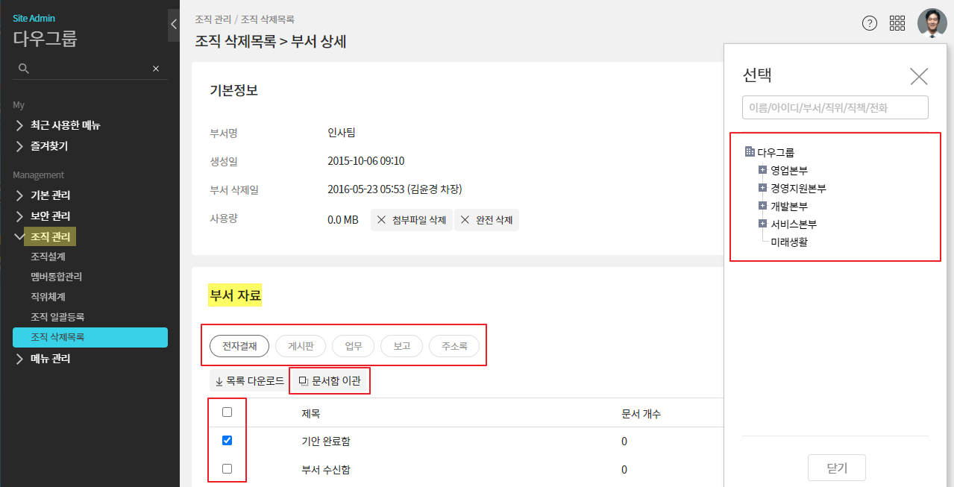This screenshot has width=954, height=487.
Task: Click the user profile avatar
Action: [932, 23]
